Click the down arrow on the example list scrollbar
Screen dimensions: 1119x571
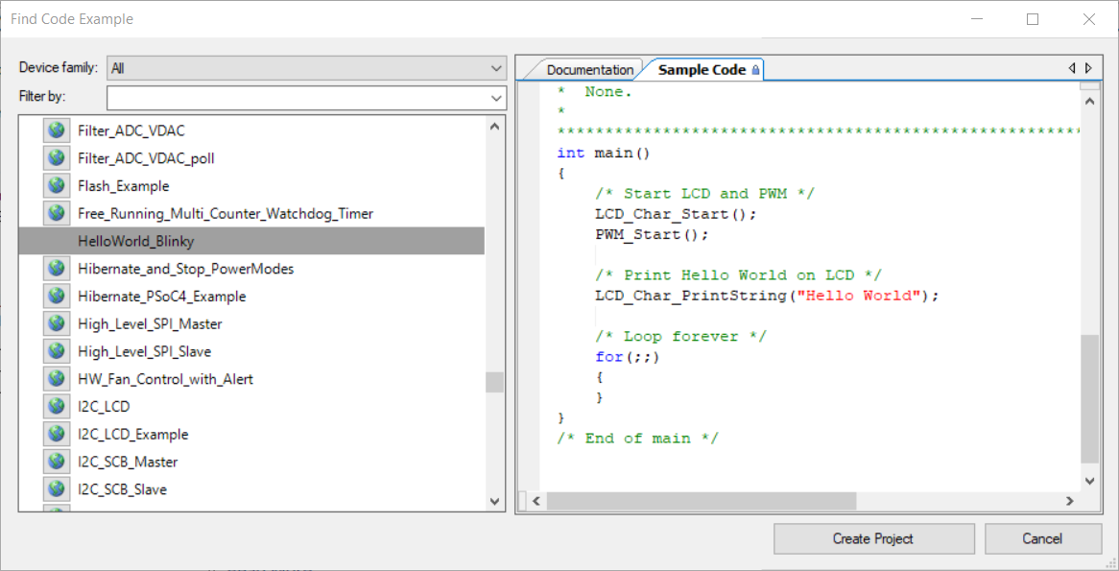[494, 501]
